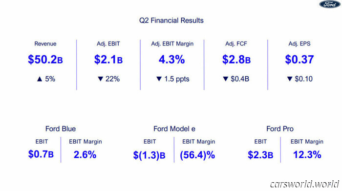The height and width of the screenshot is (191, 342).
Task: Click the 12.3% Ford Pro margin
Action: [307, 154]
